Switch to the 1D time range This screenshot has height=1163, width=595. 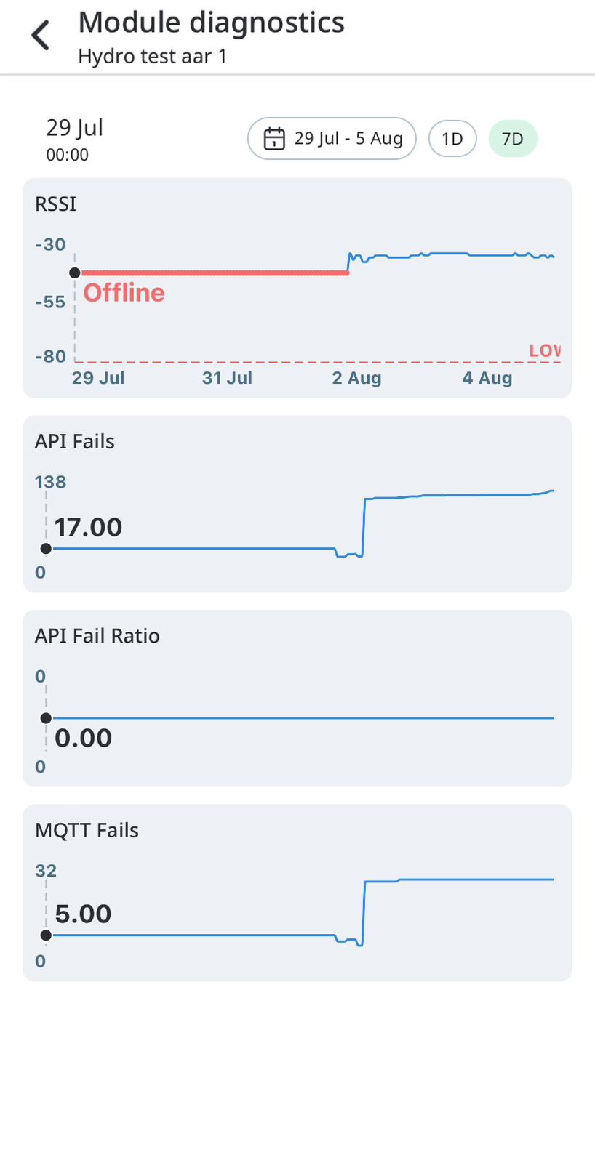(x=452, y=138)
